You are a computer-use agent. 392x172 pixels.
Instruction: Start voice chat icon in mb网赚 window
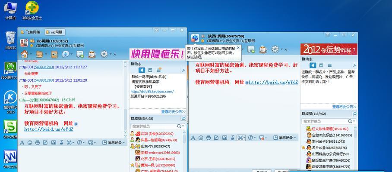pyautogui.click(x=66, y=54)
